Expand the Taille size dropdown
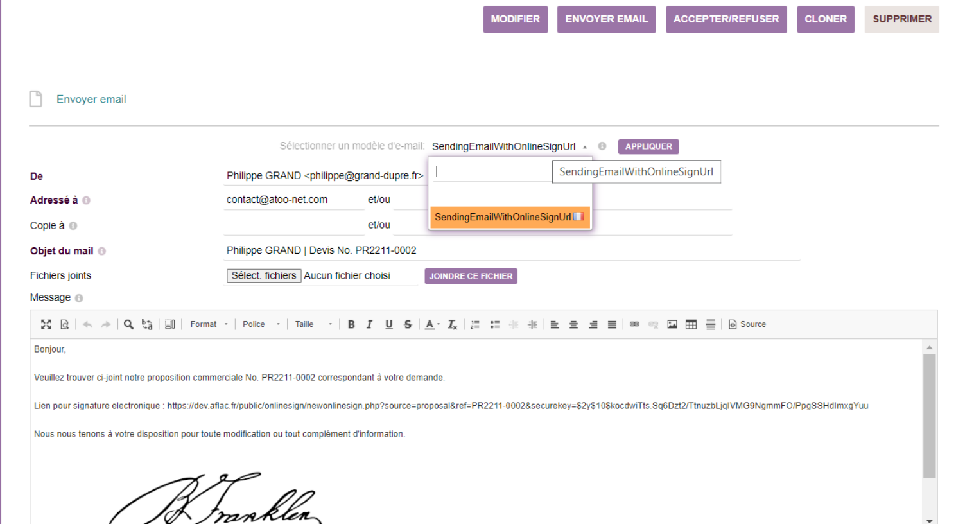Image resolution: width=956 pixels, height=524 pixels. [x=313, y=324]
